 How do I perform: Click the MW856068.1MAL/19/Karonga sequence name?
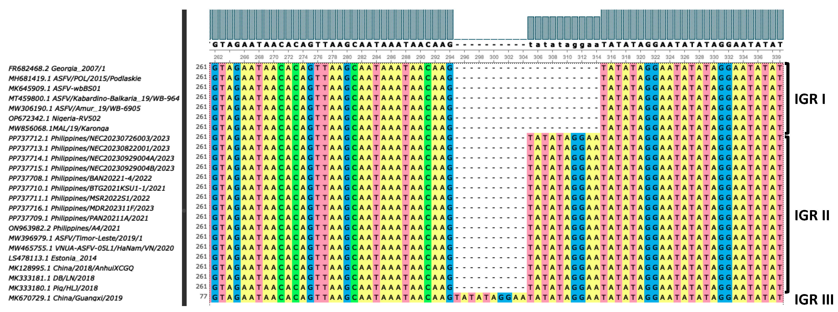[59, 129]
